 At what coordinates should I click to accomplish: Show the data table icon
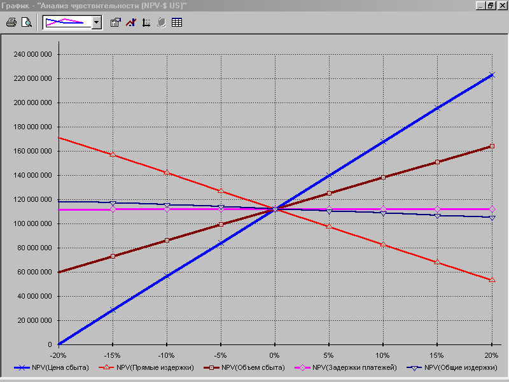(x=177, y=22)
